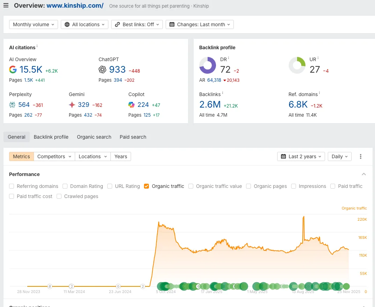
Task: Click the Copilot logo icon
Action: click(131, 105)
